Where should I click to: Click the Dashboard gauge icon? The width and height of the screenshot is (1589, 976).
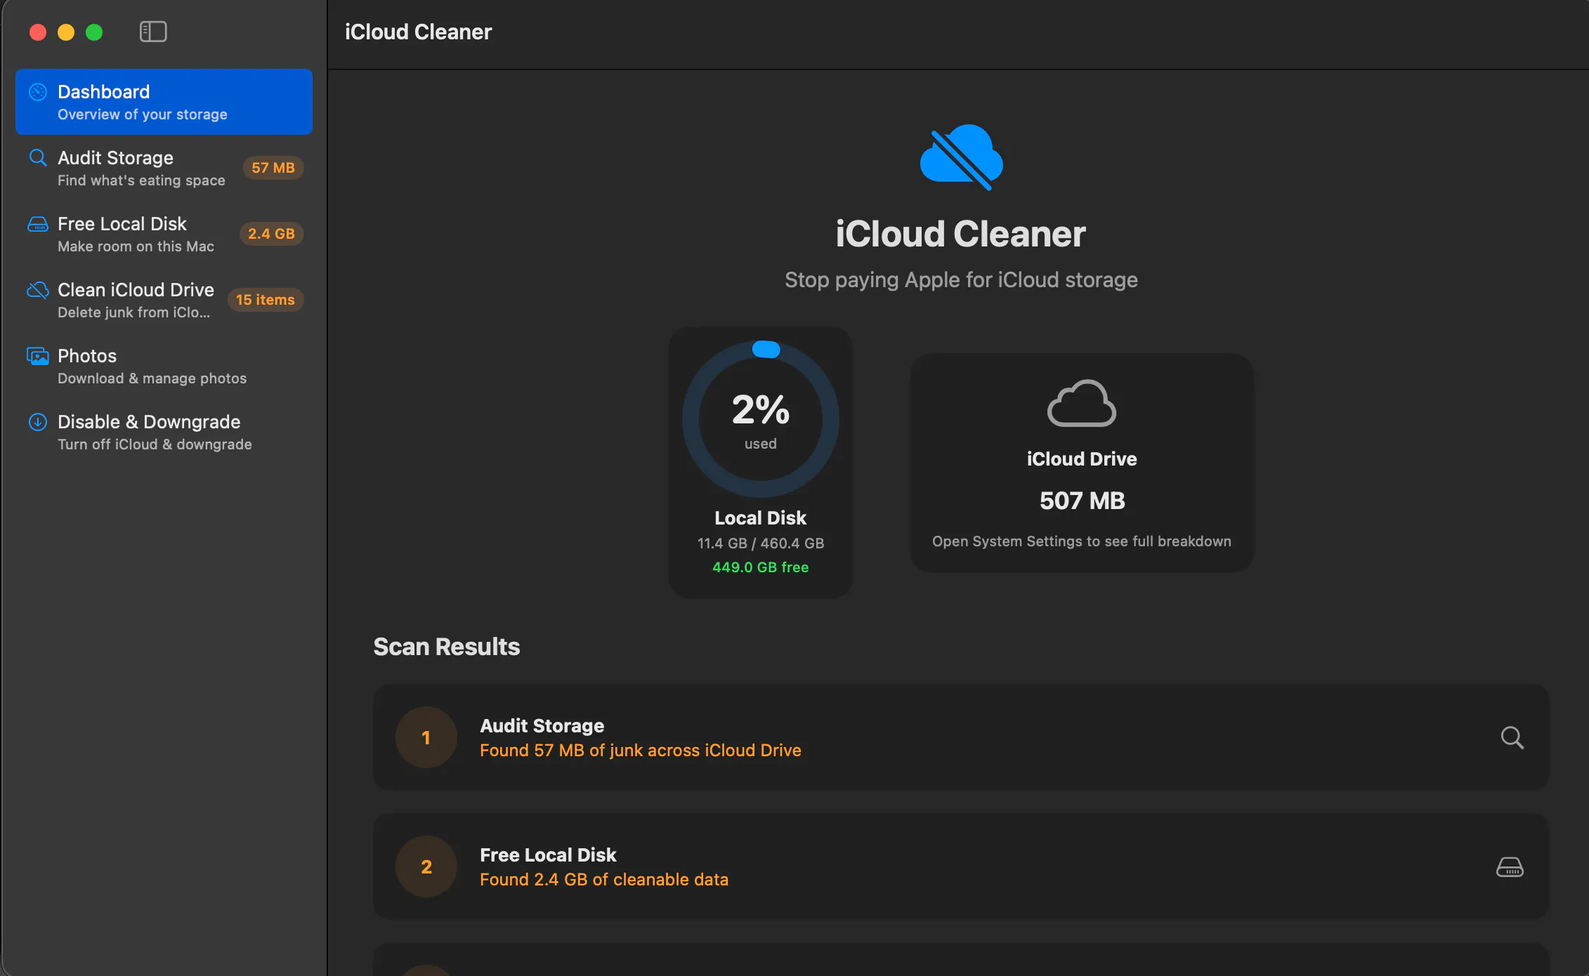click(38, 92)
